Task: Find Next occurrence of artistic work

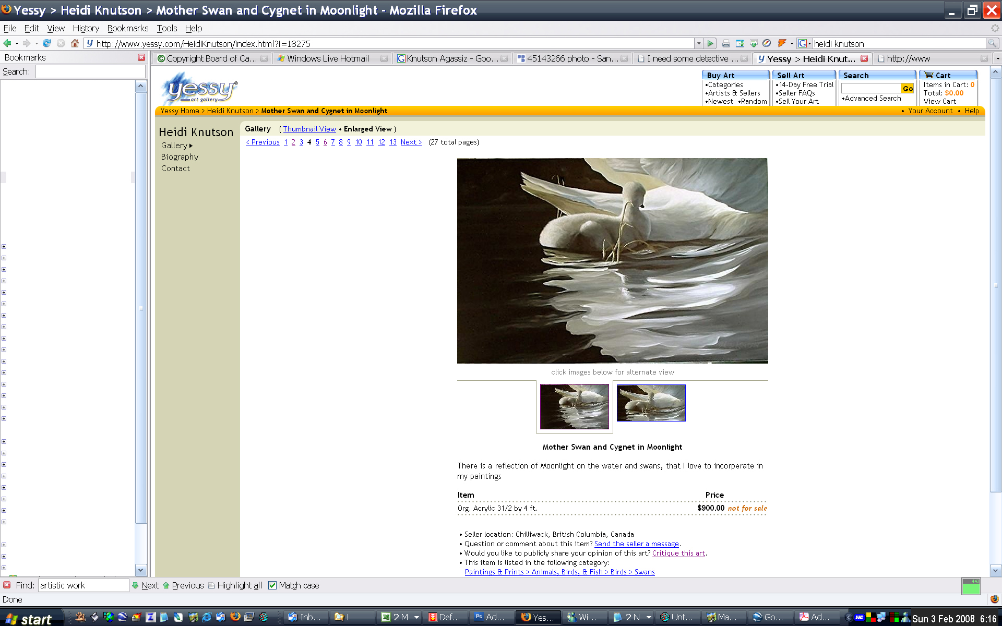Action: click(145, 585)
